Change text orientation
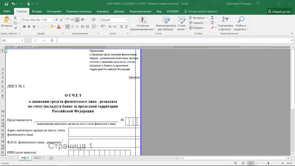 (x=83, y=20)
